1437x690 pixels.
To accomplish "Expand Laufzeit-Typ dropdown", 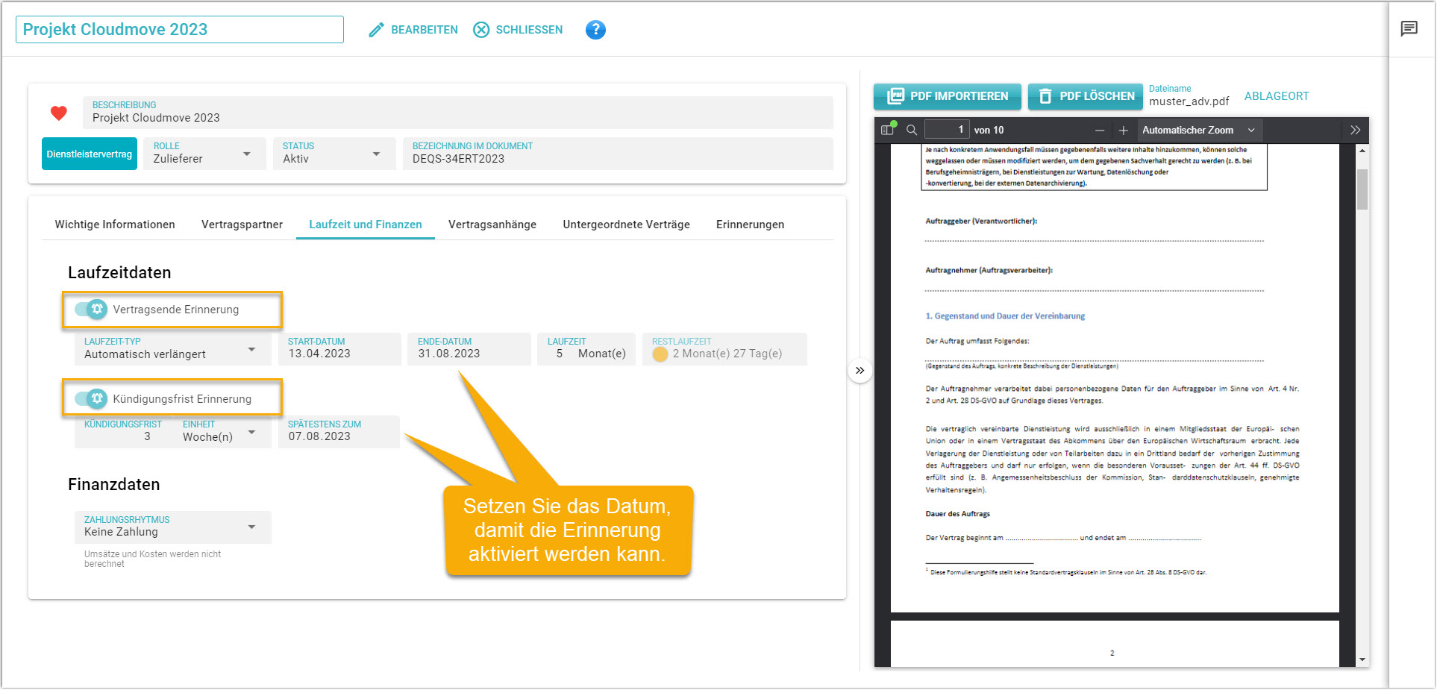I will click(172, 349).
